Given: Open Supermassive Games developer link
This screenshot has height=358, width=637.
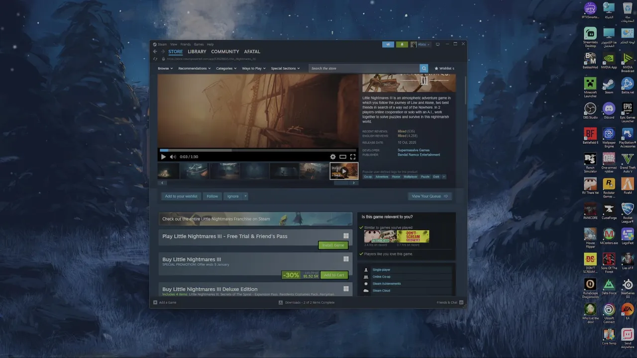Looking at the screenshot, I should [414, 150].
